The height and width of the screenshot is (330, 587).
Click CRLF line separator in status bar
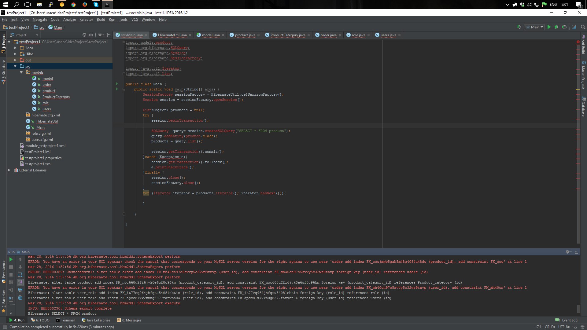coord(550,327)
